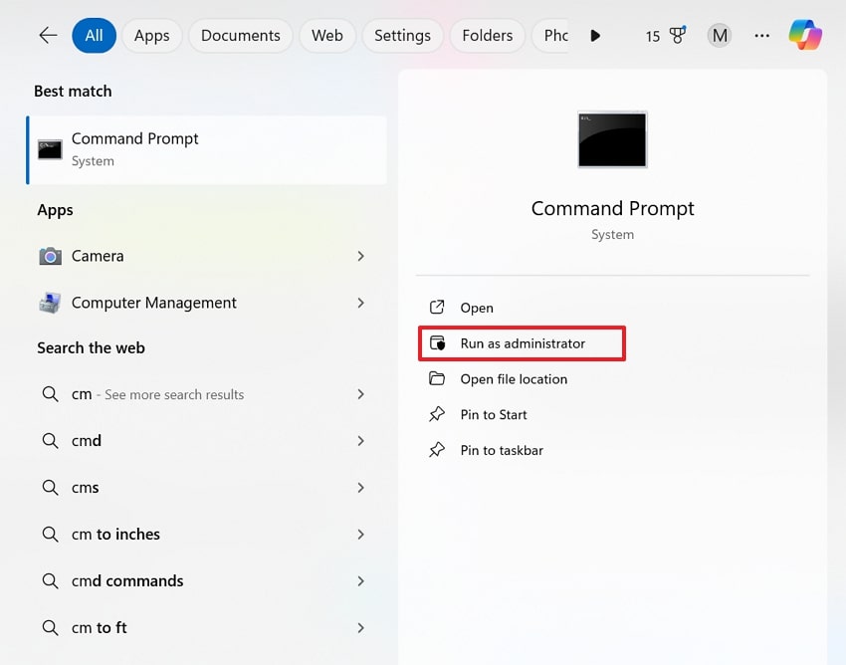This screenshot has height=665, width=846.
Task: Click magnifier icon beside 'cmd commands'
Action: point(50,580)
